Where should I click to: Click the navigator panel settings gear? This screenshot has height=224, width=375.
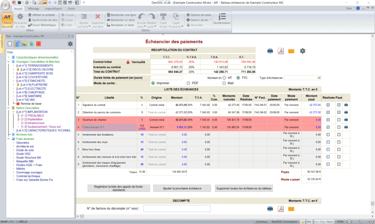(x=70, y=44)
